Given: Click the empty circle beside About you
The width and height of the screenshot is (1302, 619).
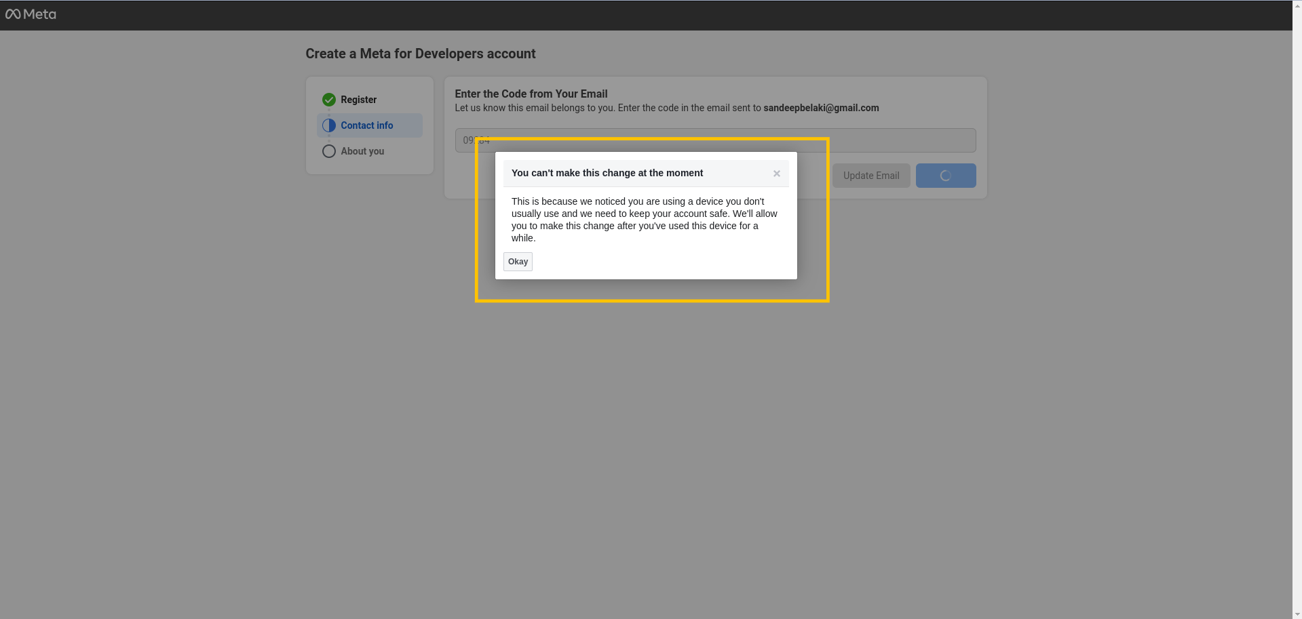Looking at the screenshot, I should (x=329, y=151).
